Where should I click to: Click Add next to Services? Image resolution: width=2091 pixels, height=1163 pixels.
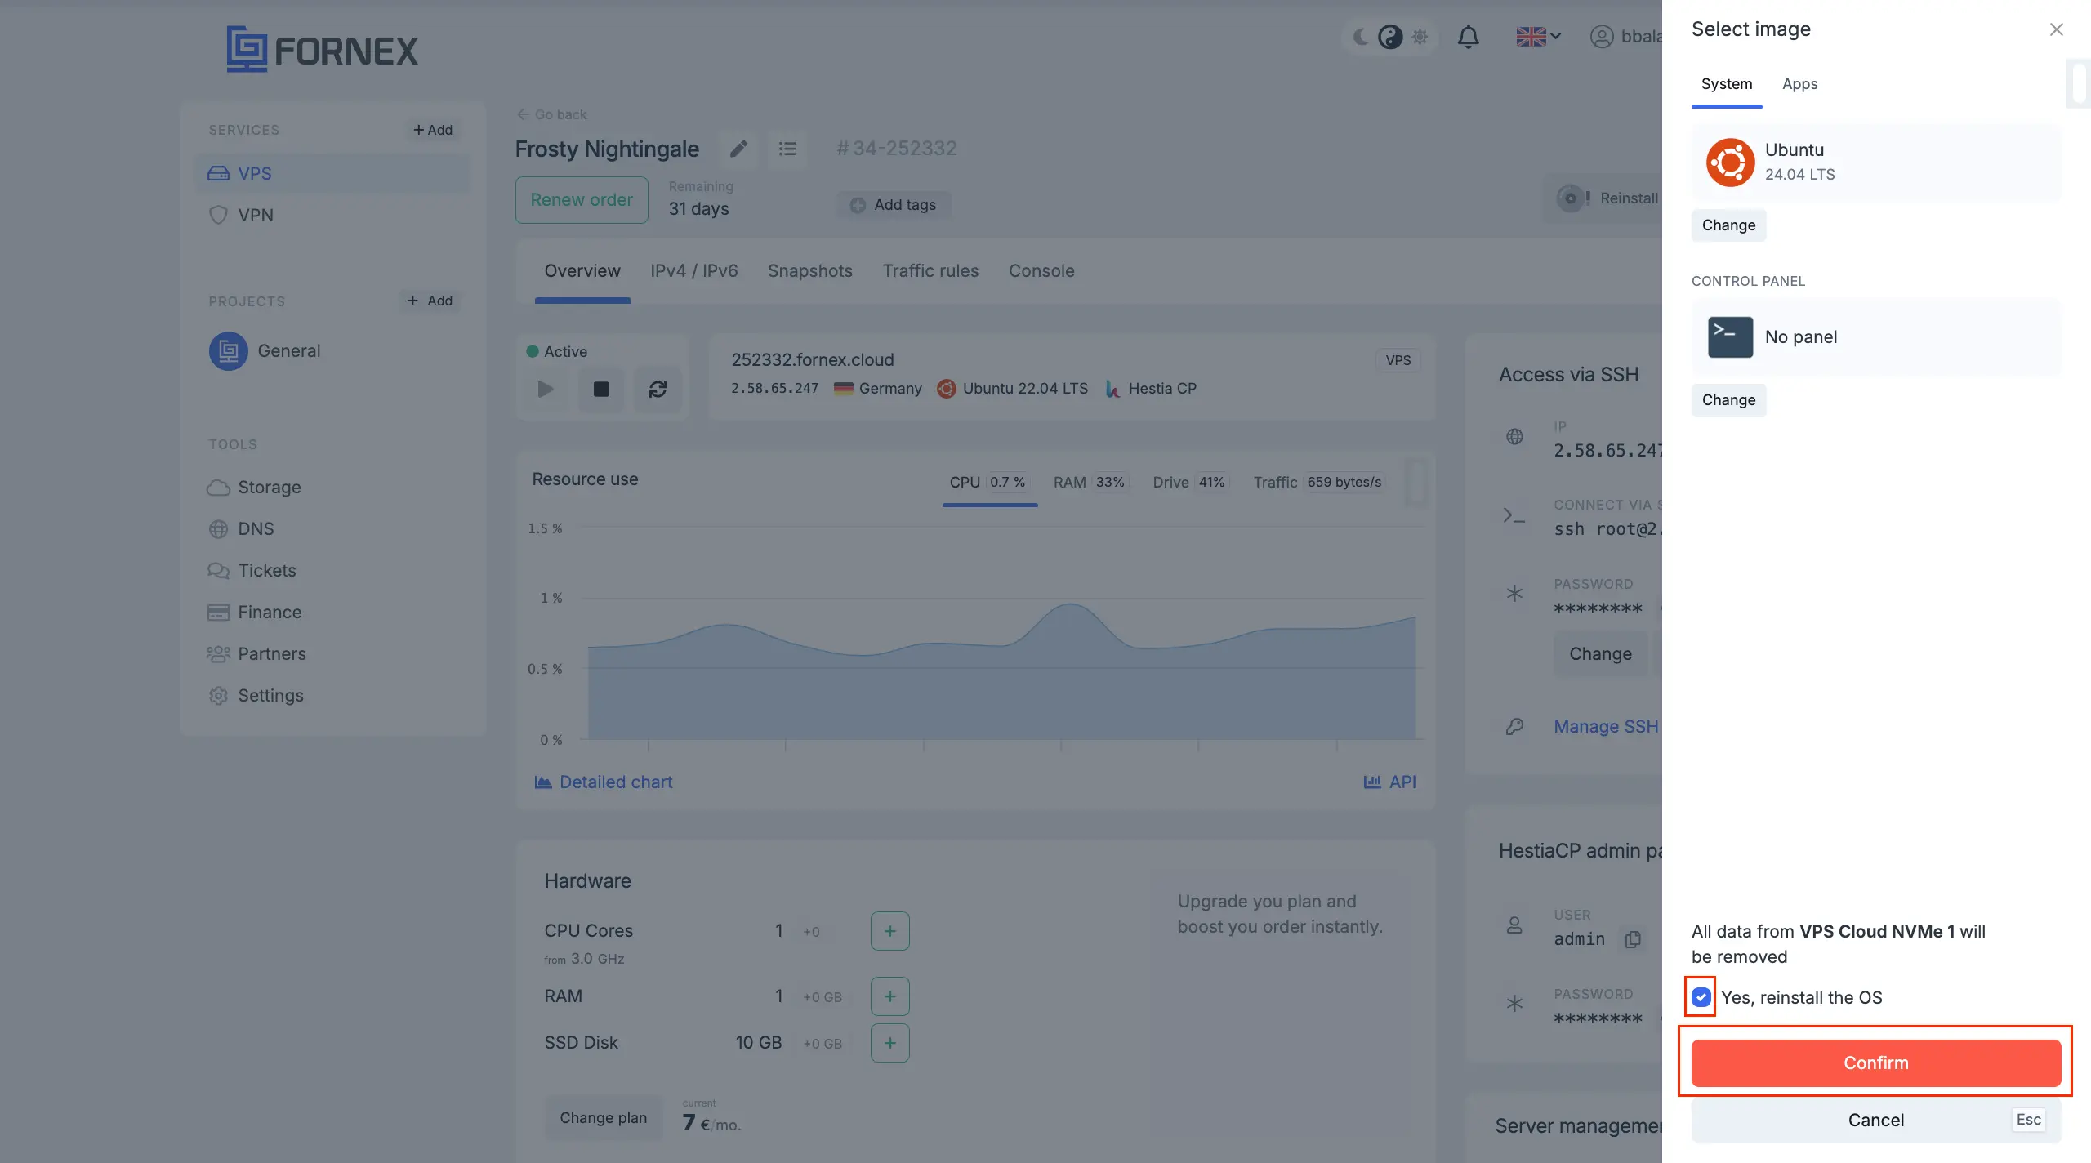point(432,130)
